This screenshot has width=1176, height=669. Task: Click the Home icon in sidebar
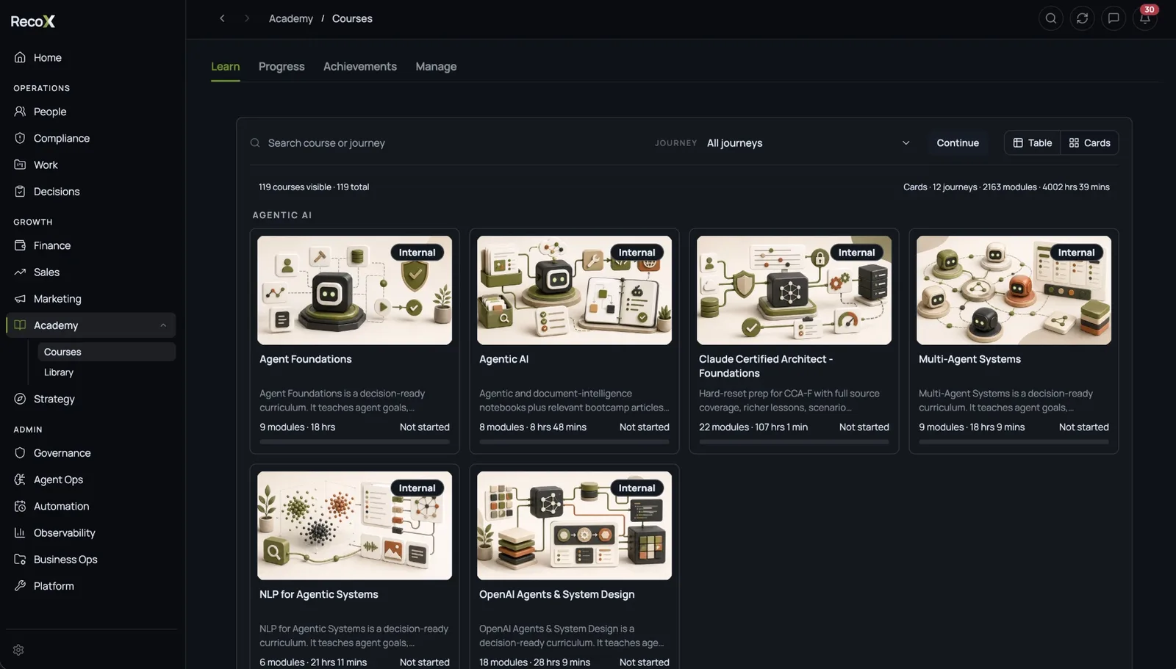(x=20, y=57)
